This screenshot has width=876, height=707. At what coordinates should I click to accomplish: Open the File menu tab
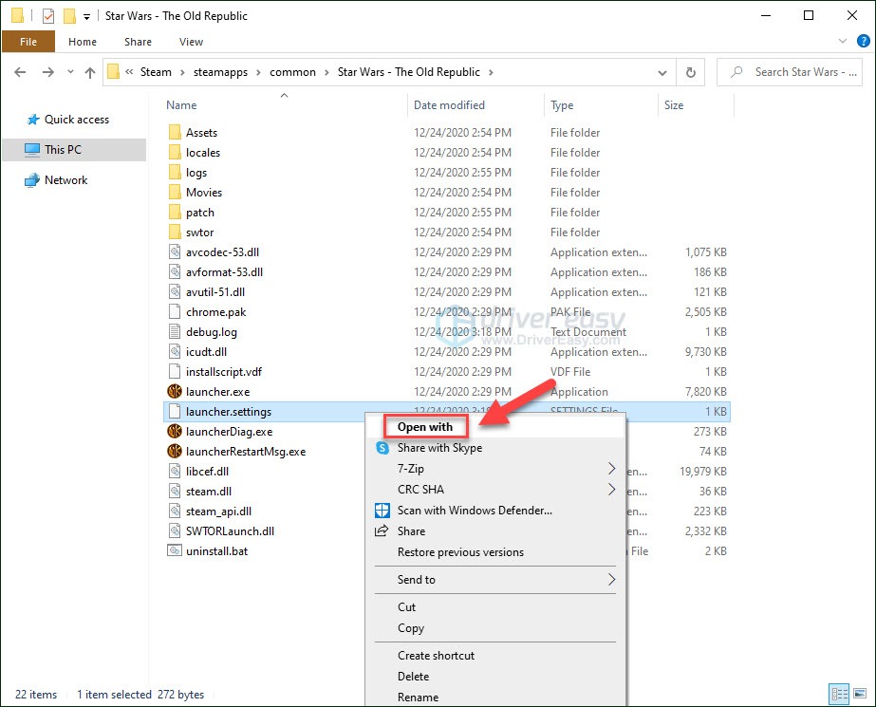pyautogui.click(x=28, y=42)
